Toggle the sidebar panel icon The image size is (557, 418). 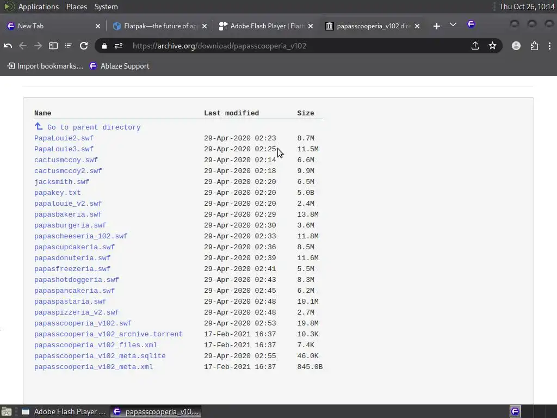coord(53,46)
